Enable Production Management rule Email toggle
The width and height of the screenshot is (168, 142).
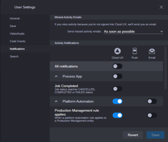tap(152, 115)
